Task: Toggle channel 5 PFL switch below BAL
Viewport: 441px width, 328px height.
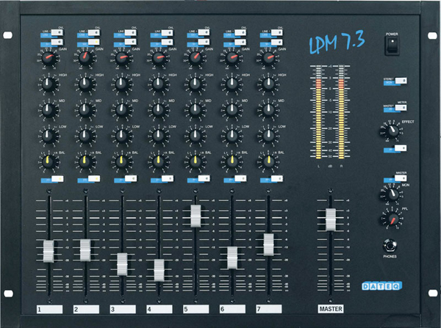Action: coord(204,178)
